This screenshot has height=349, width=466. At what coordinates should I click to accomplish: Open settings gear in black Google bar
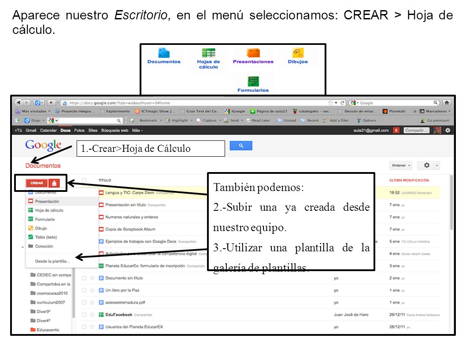(448, 130)
